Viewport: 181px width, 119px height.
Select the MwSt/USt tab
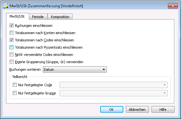point(17,16)
